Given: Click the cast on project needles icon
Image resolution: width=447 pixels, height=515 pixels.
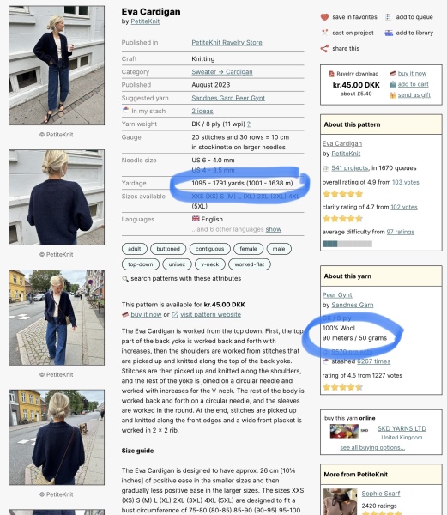Looking at the screenshot, I should click(324, 33).
